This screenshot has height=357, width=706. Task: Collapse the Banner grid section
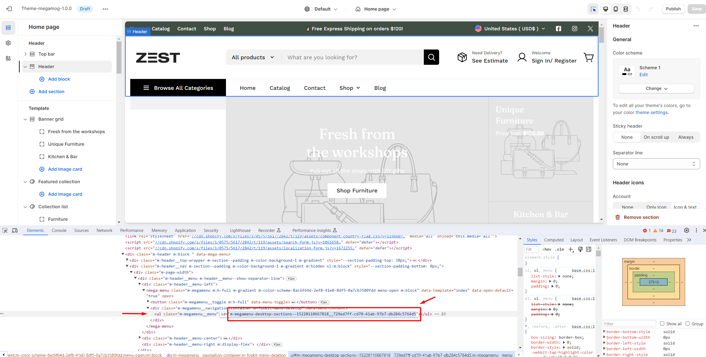[x=25, y=119]
